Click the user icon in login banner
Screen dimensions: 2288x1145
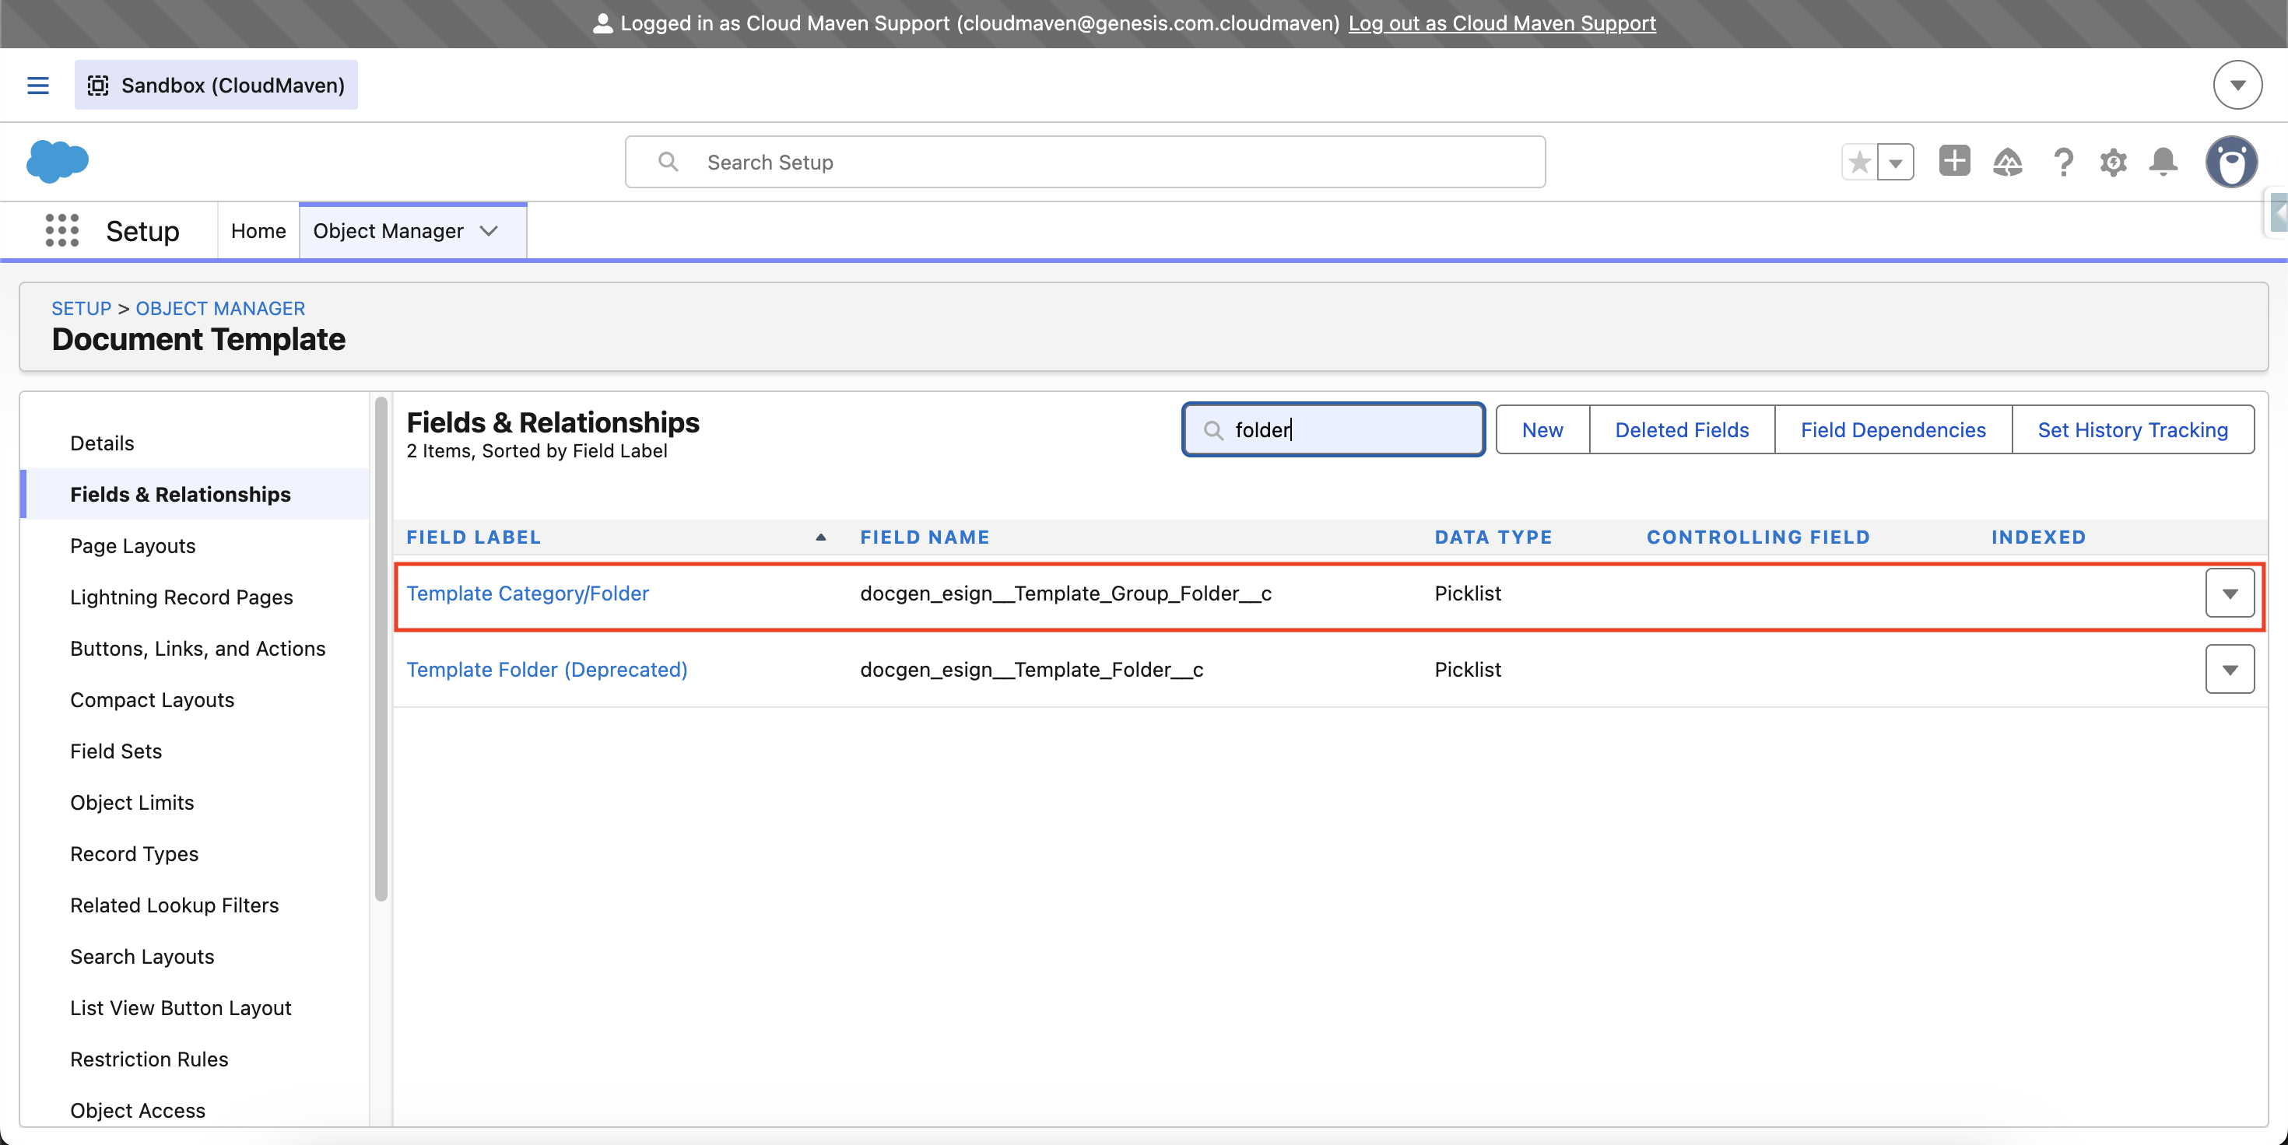(602, 23)
